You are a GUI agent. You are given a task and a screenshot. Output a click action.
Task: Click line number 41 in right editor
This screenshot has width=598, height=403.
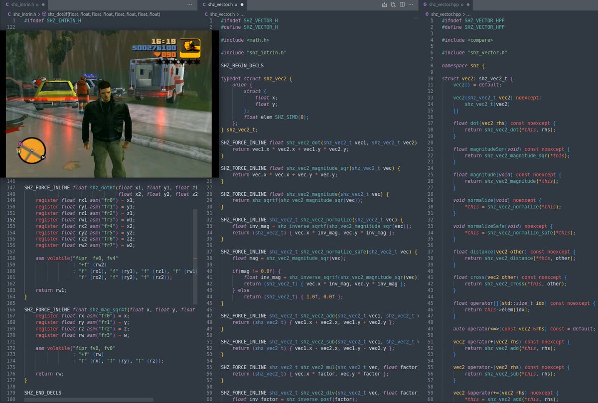click(x=431, y=277)
